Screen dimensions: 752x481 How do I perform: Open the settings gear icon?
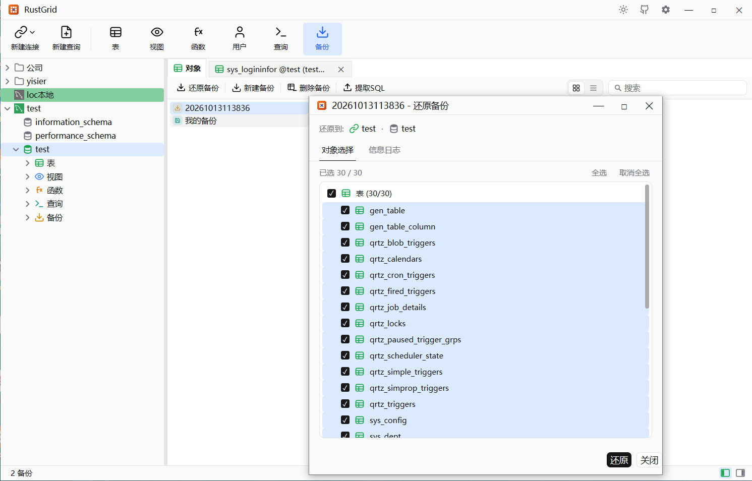pos(666,10)
